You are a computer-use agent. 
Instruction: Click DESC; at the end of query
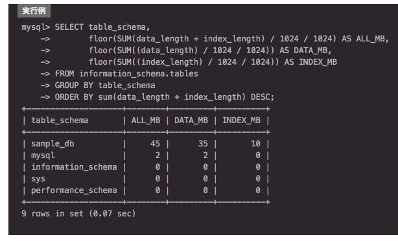[263, 97]
